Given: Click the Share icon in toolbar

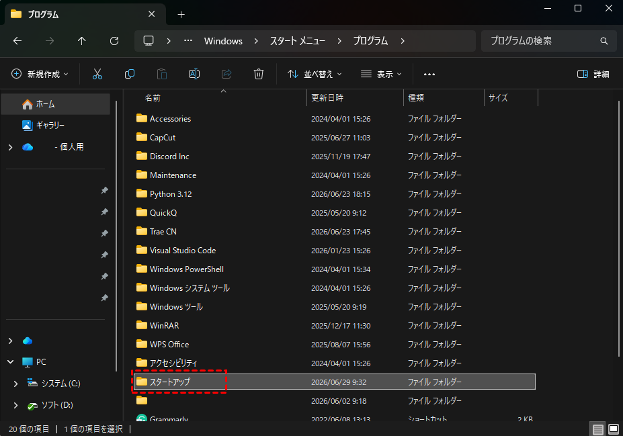Looking at the screenshot, I should tap(226, 75).
